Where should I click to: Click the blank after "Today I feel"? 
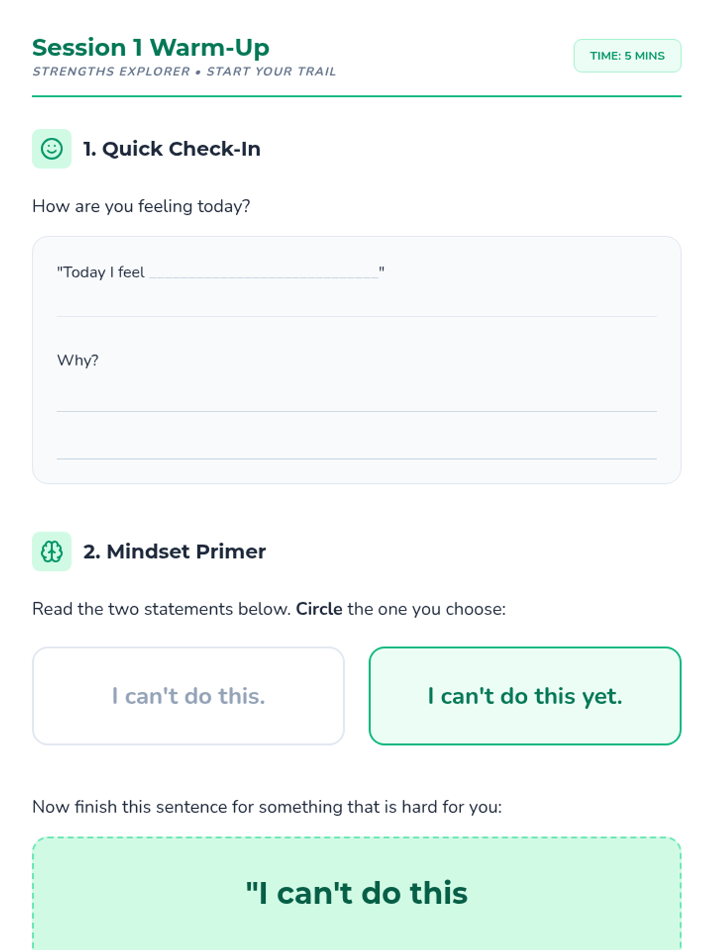pyautogui.click(x=264, y=273)
